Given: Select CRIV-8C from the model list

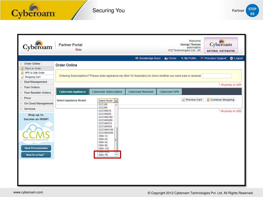Looking at the screenshot, I should [x=106, y=145].
